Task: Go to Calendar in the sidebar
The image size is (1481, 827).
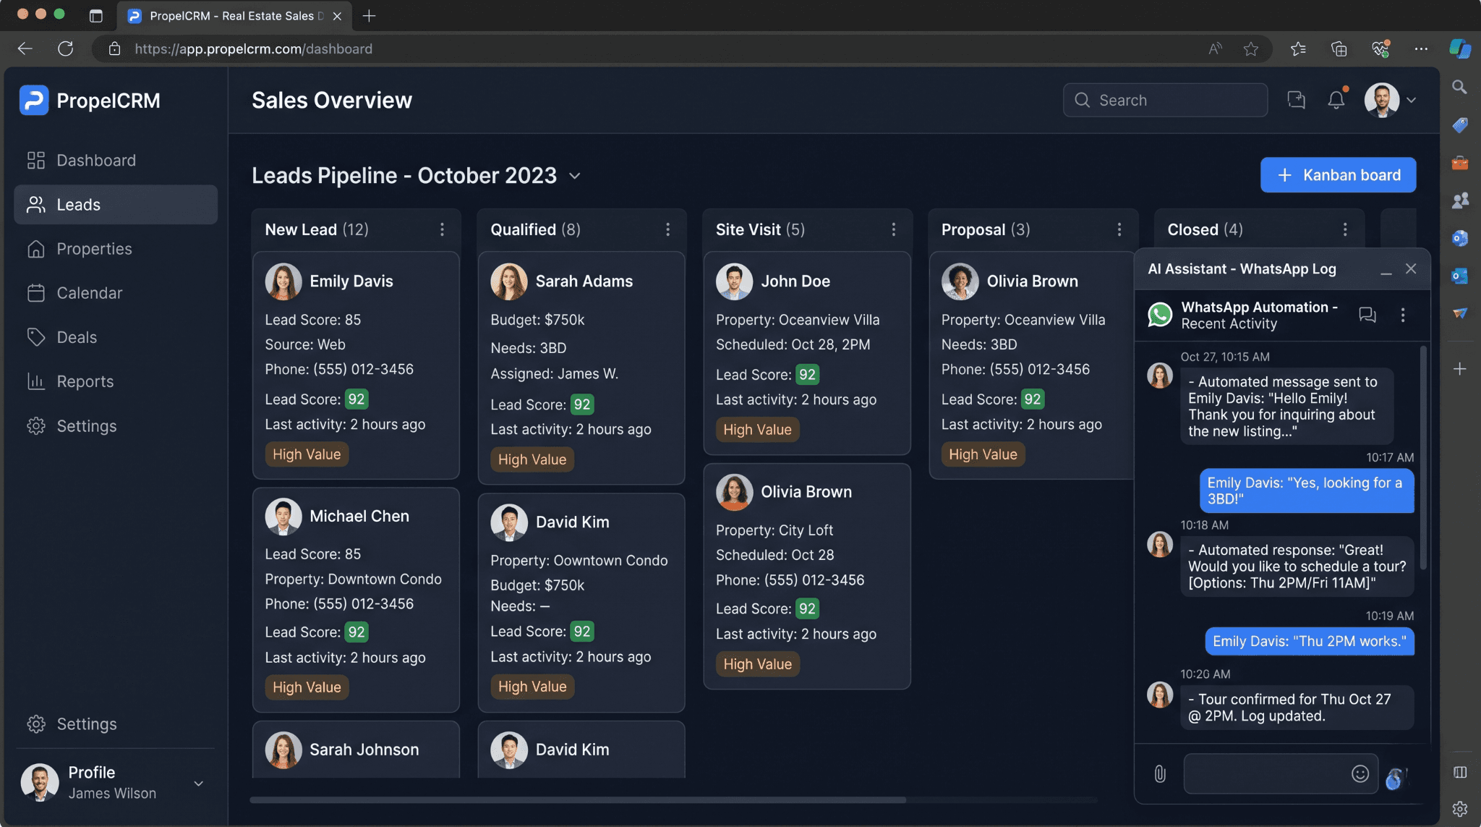Action: coord(116,293)
